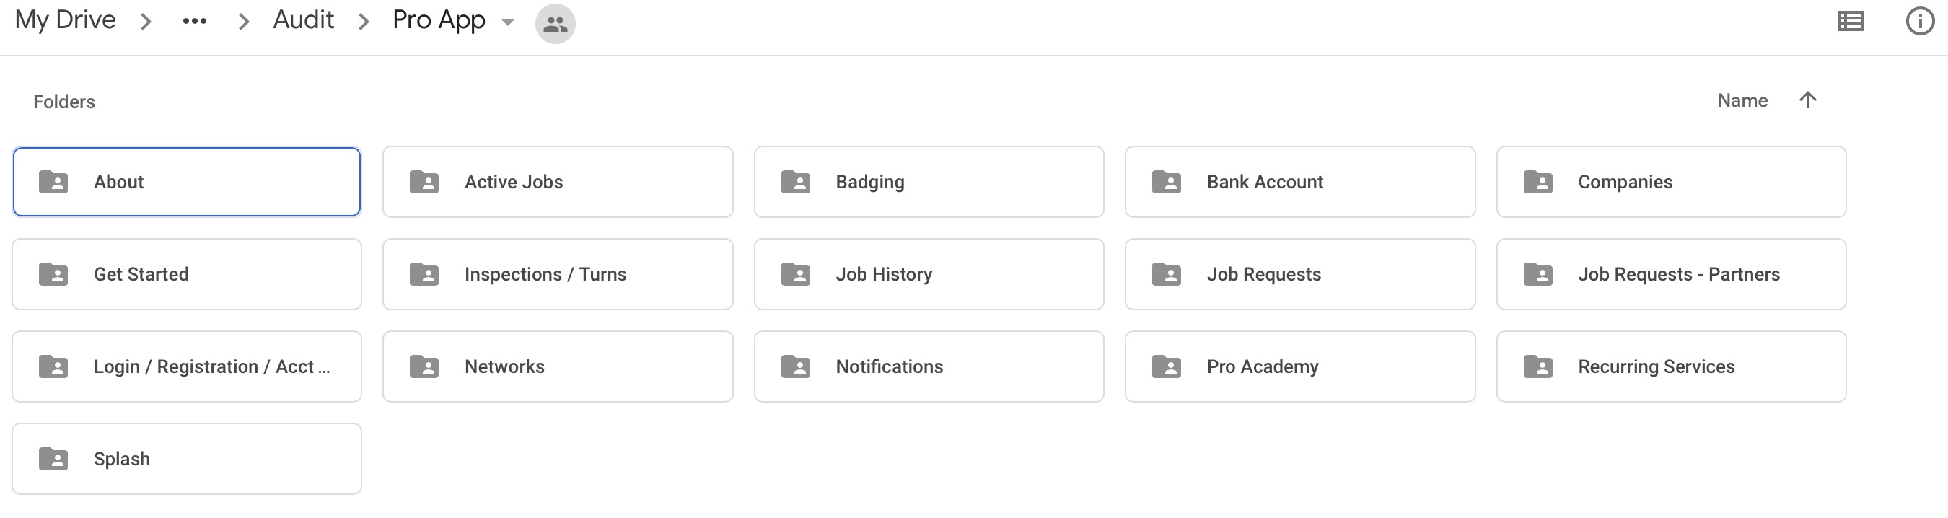Image resolution: width=1948 pixels, height=518 pixels.
Task: Click the Networks shared folder icon
Action: point(424,366)
